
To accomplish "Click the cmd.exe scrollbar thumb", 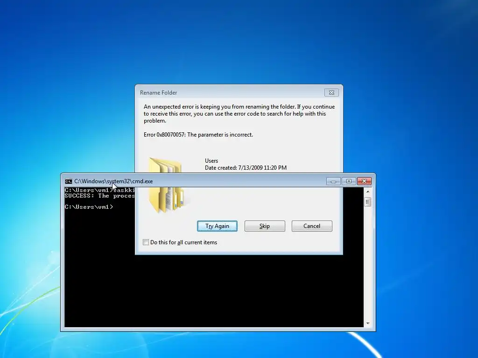I will click(x=368, y=202).
